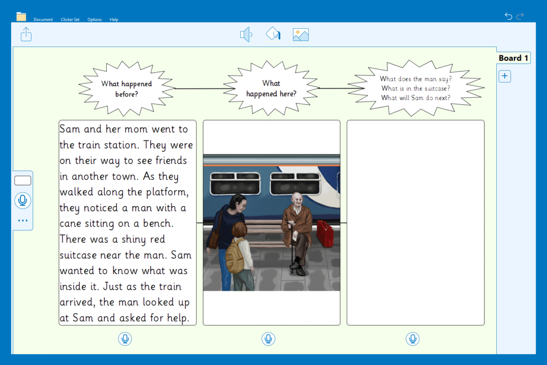
Task: Click the speaker speech icon
Action: 246,35
